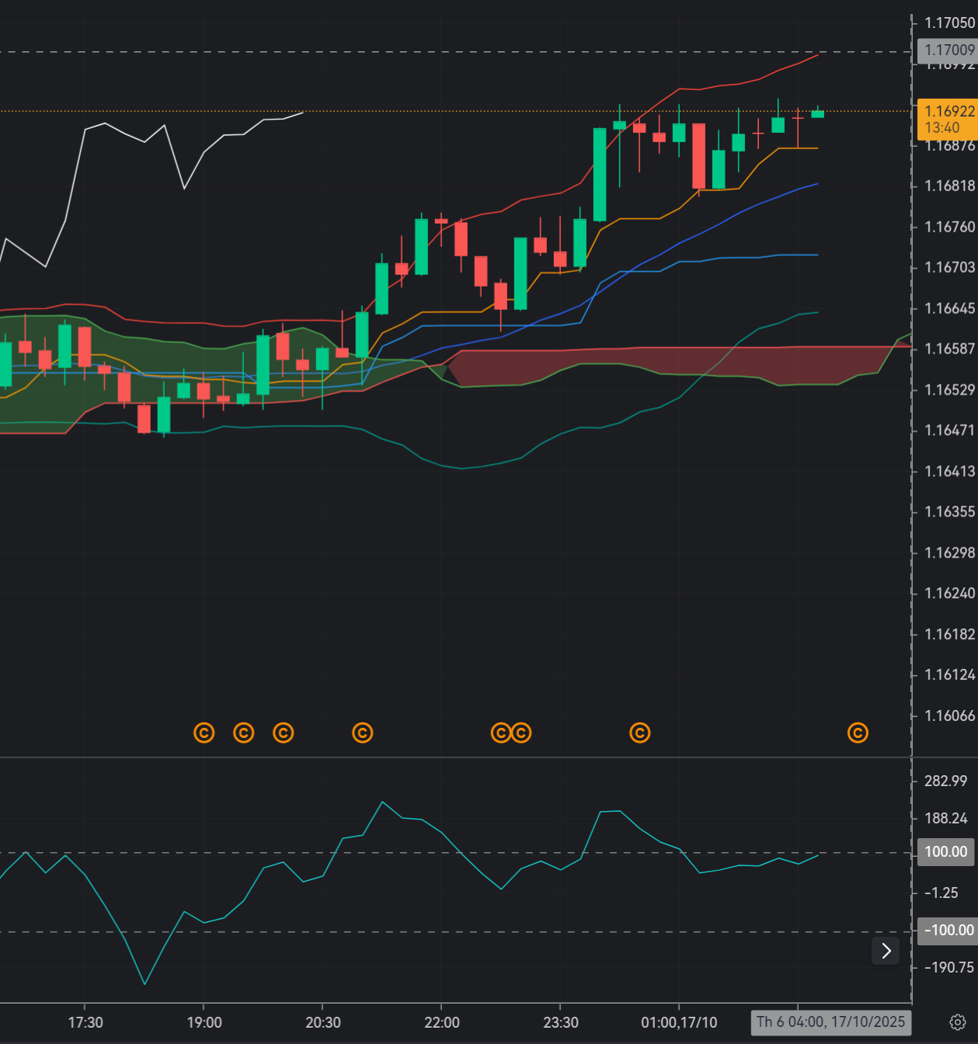Viewport: 978px width, 1044px height.
Task: Click the gray 1.17009 price label
Action: 947,50
